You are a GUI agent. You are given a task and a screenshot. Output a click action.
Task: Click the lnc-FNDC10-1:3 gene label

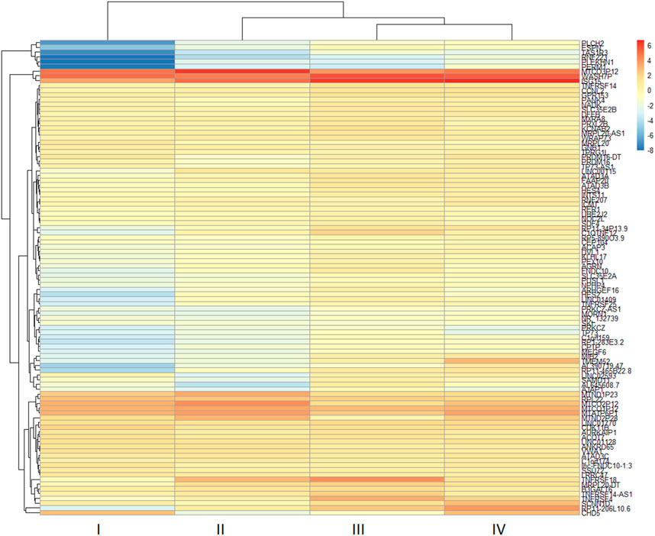(607, 466)
